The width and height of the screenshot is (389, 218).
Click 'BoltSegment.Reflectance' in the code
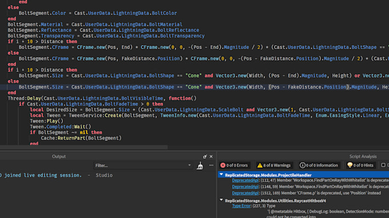[39, 30]
